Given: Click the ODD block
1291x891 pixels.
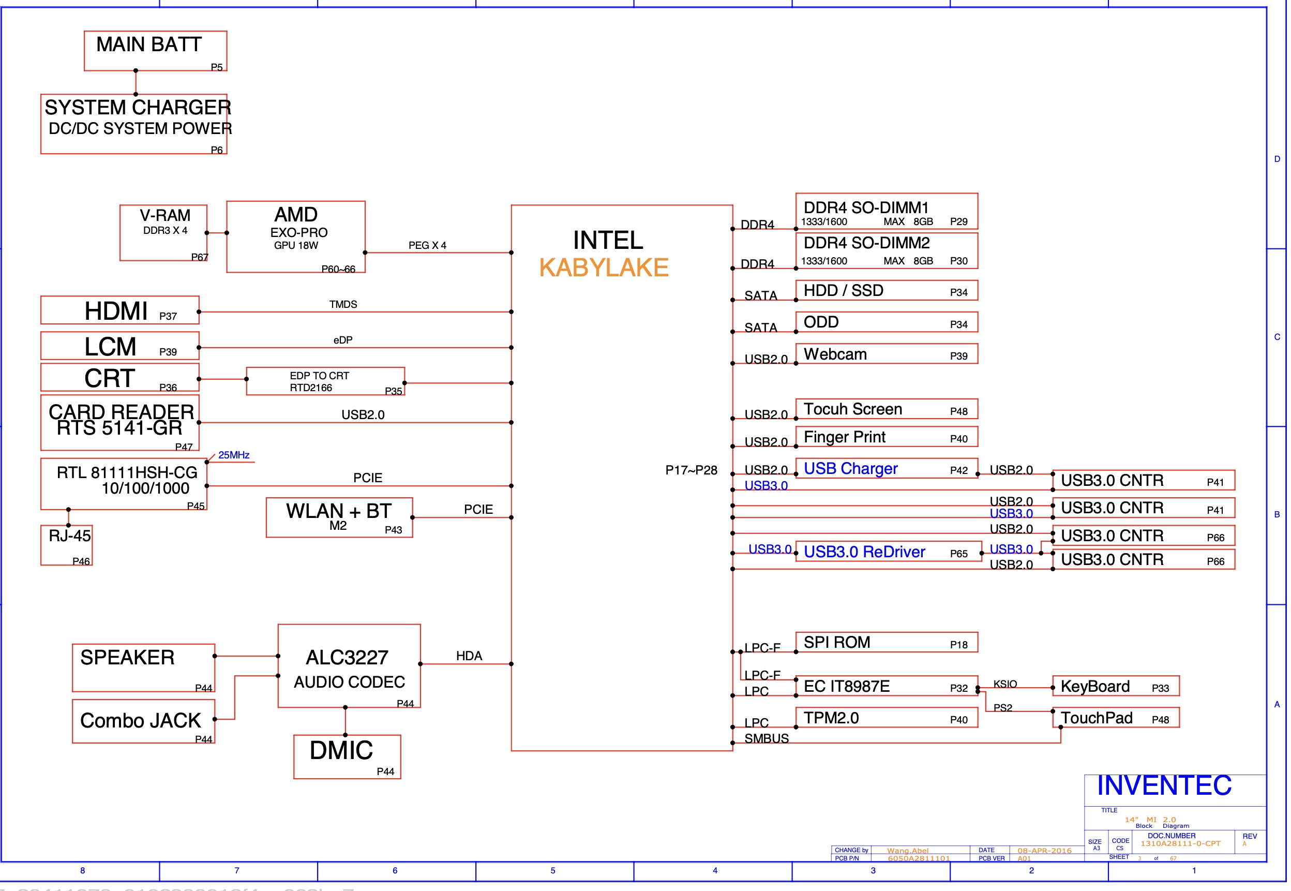Looking at the screenshot, I should [887, 322].
